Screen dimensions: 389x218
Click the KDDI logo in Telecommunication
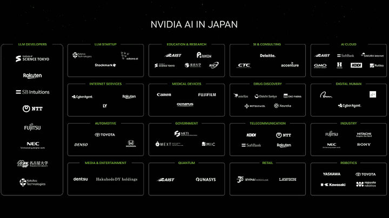click(x=251, y=135)
